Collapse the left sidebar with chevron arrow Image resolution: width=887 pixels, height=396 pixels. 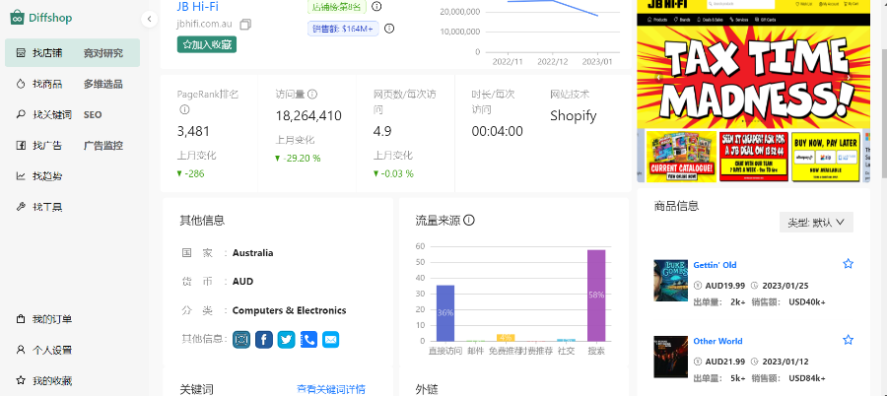coord(150,19)
